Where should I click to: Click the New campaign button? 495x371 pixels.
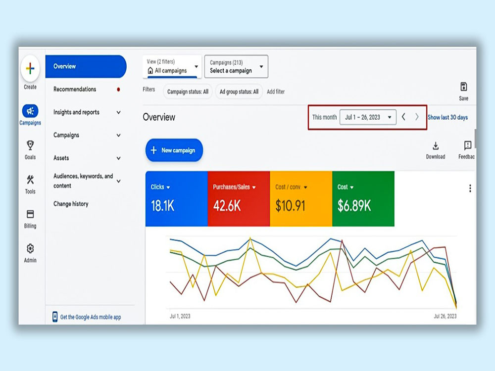(174, 150)
